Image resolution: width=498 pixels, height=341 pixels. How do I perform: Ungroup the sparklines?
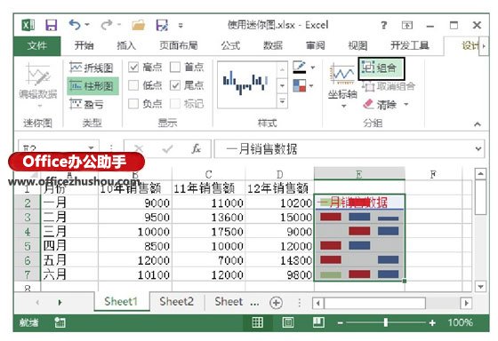point(388,86)
